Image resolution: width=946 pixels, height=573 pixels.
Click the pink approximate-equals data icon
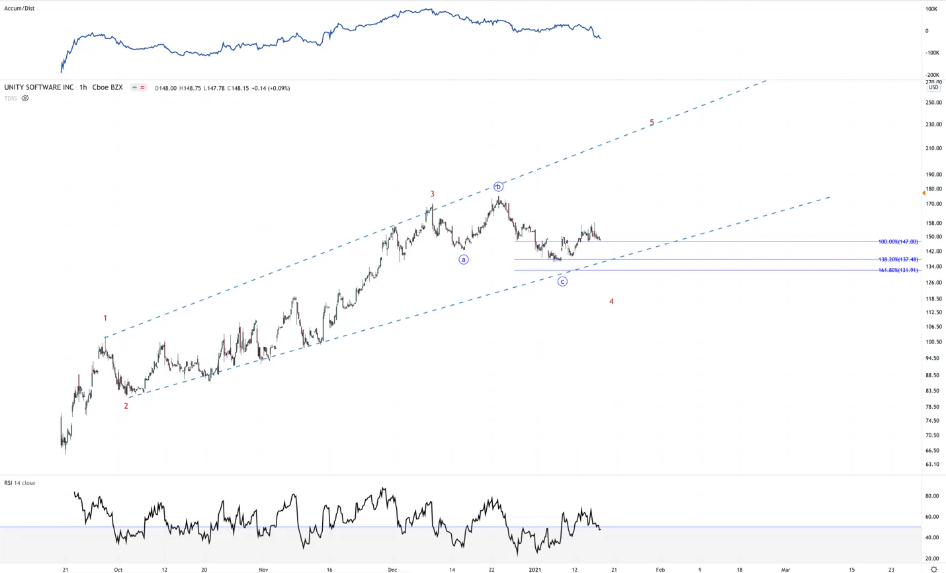click(x=142, y=87)
